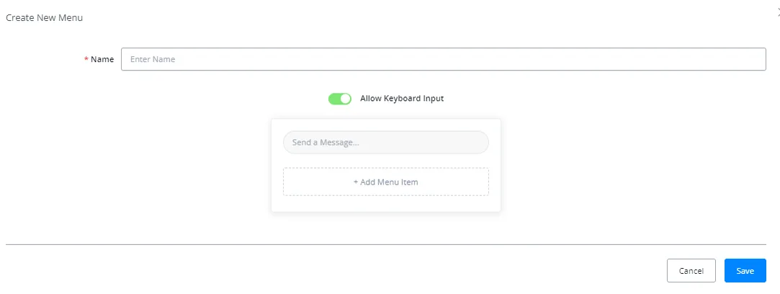Click the Name field label
Viewport: 780px width, 294px height.
coord(102,59)
